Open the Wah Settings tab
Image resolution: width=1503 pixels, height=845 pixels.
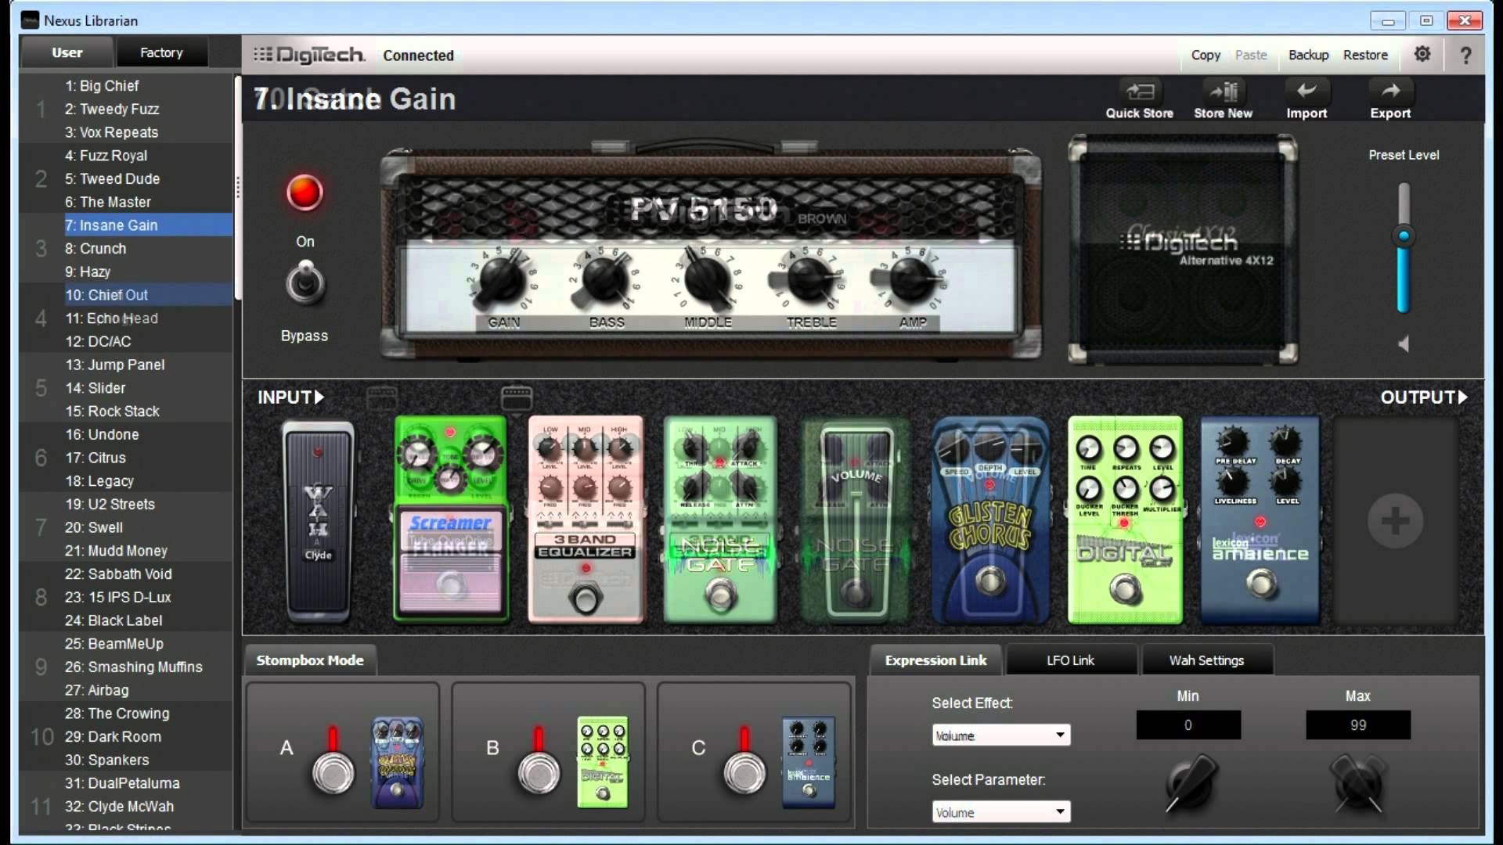(1206, 660)
